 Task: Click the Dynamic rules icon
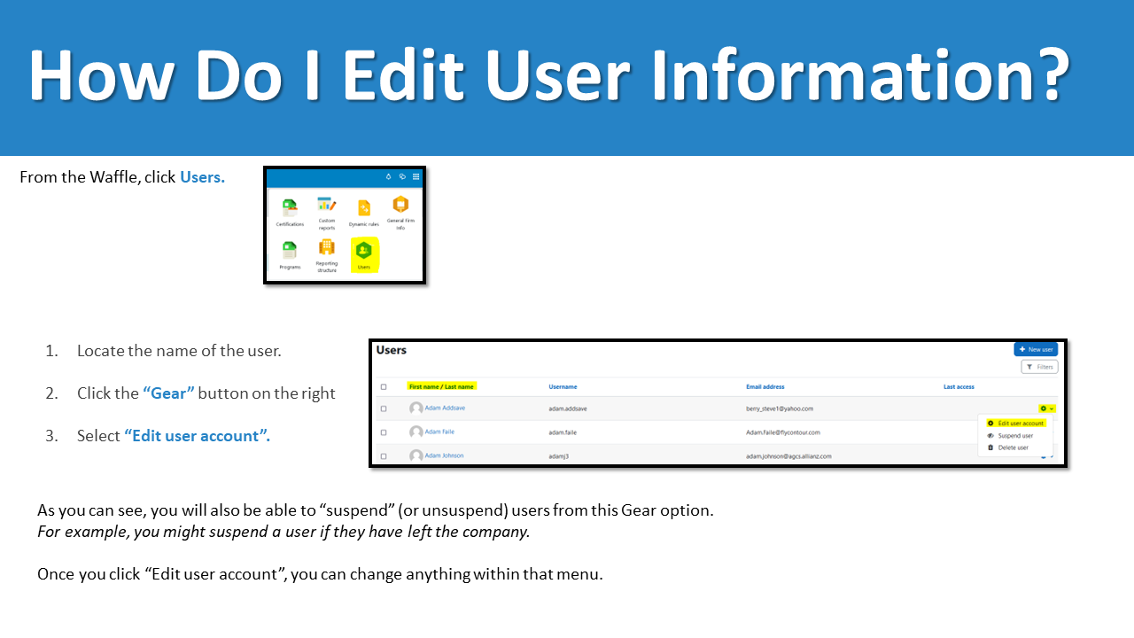point(363,206)
